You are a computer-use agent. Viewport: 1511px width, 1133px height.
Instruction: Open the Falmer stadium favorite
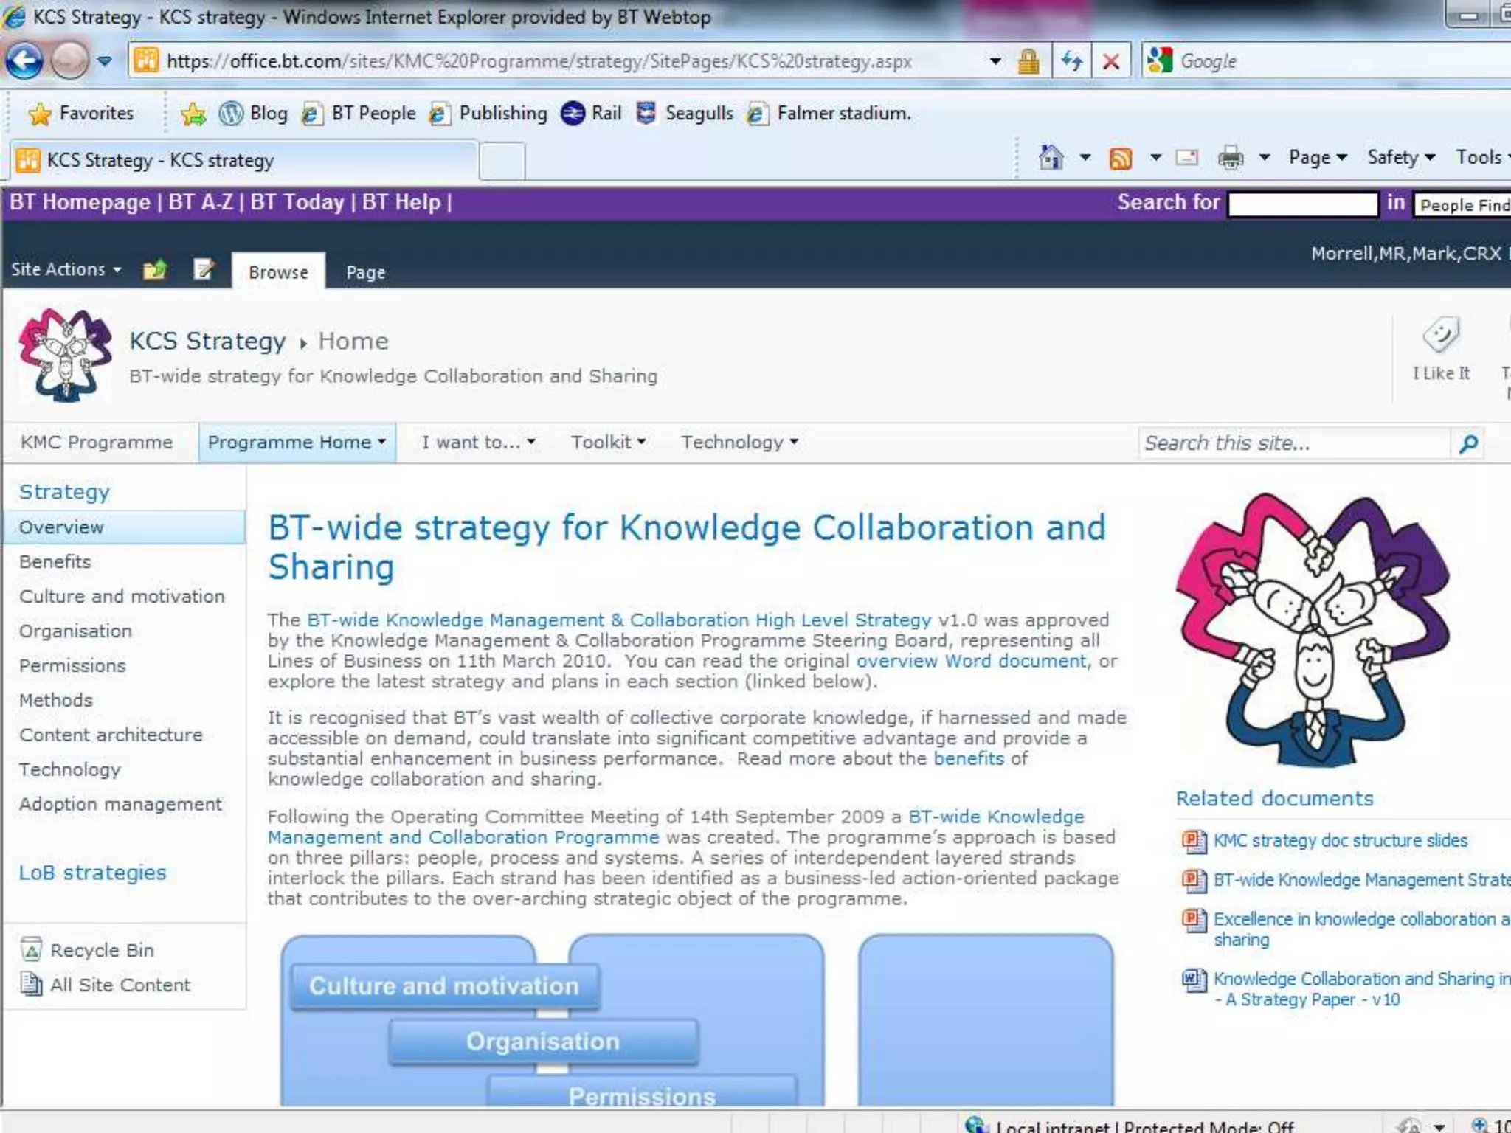829,113
